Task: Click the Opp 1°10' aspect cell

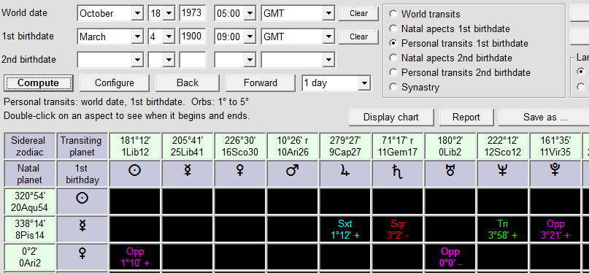Action: click(135, 257)
